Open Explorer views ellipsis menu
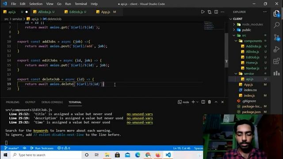 (x=265, y=12)
